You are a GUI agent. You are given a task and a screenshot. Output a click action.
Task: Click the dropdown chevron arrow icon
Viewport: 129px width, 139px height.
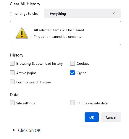[x=113, y=13]
